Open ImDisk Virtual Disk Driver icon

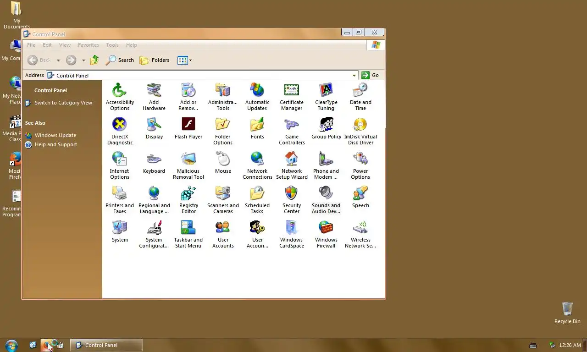pos(360,131)
